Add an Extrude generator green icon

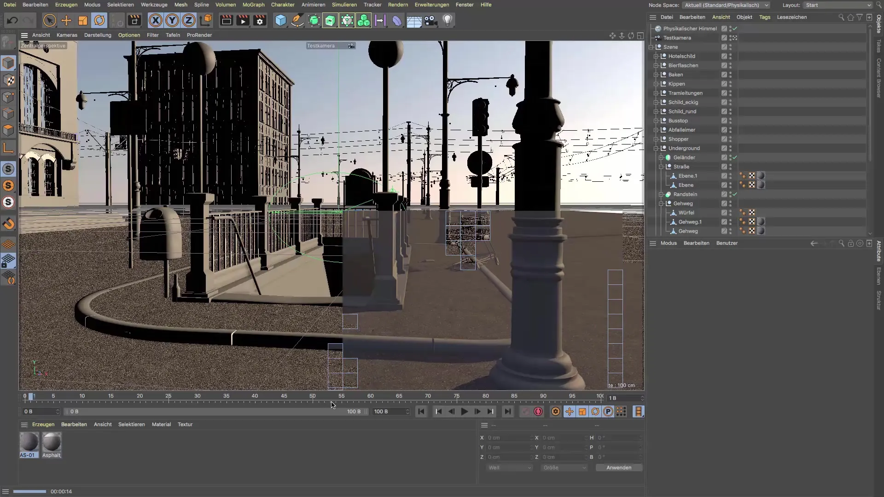click(330, 20)
